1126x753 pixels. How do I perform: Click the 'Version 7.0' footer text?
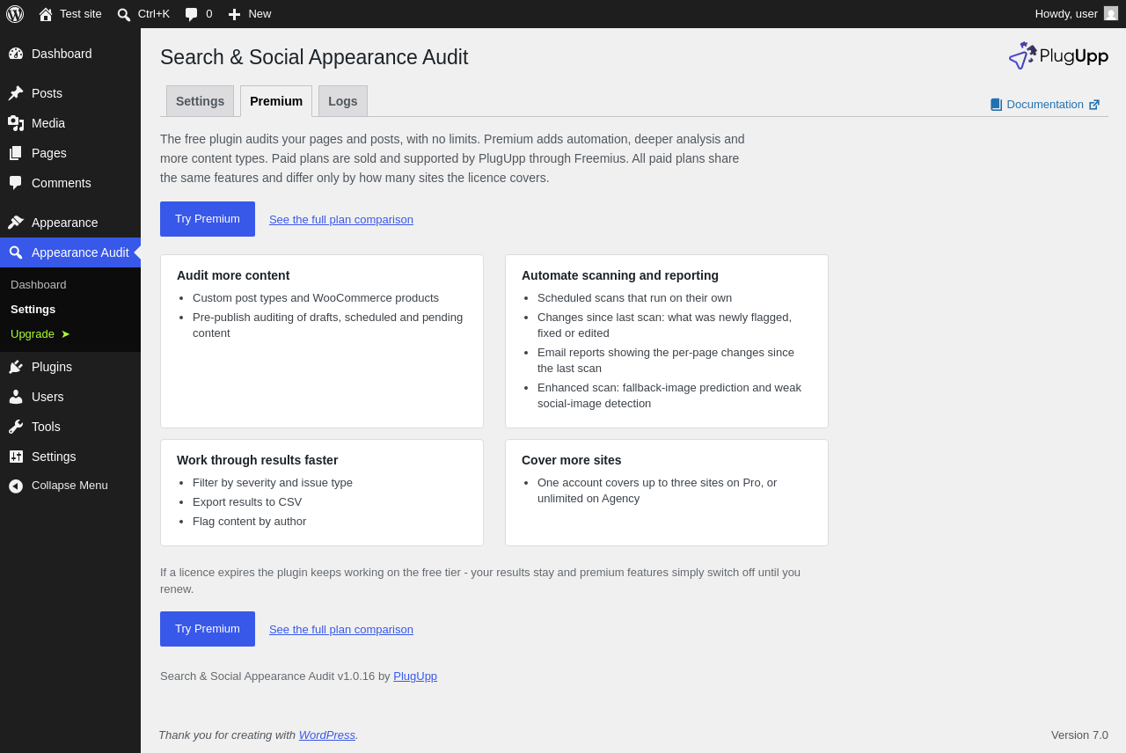click(1079, 735)
